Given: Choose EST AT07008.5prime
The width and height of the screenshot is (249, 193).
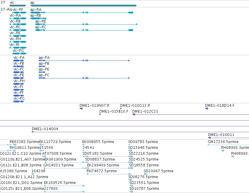Looking at the screenshot, I should click(57, 154).
